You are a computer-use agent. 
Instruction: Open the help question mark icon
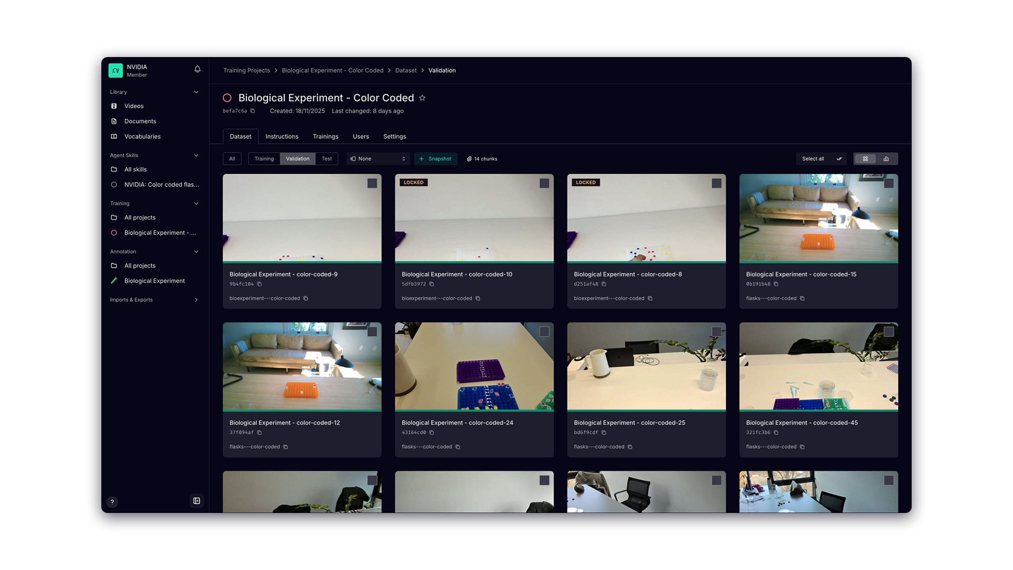tap(112, 502)
